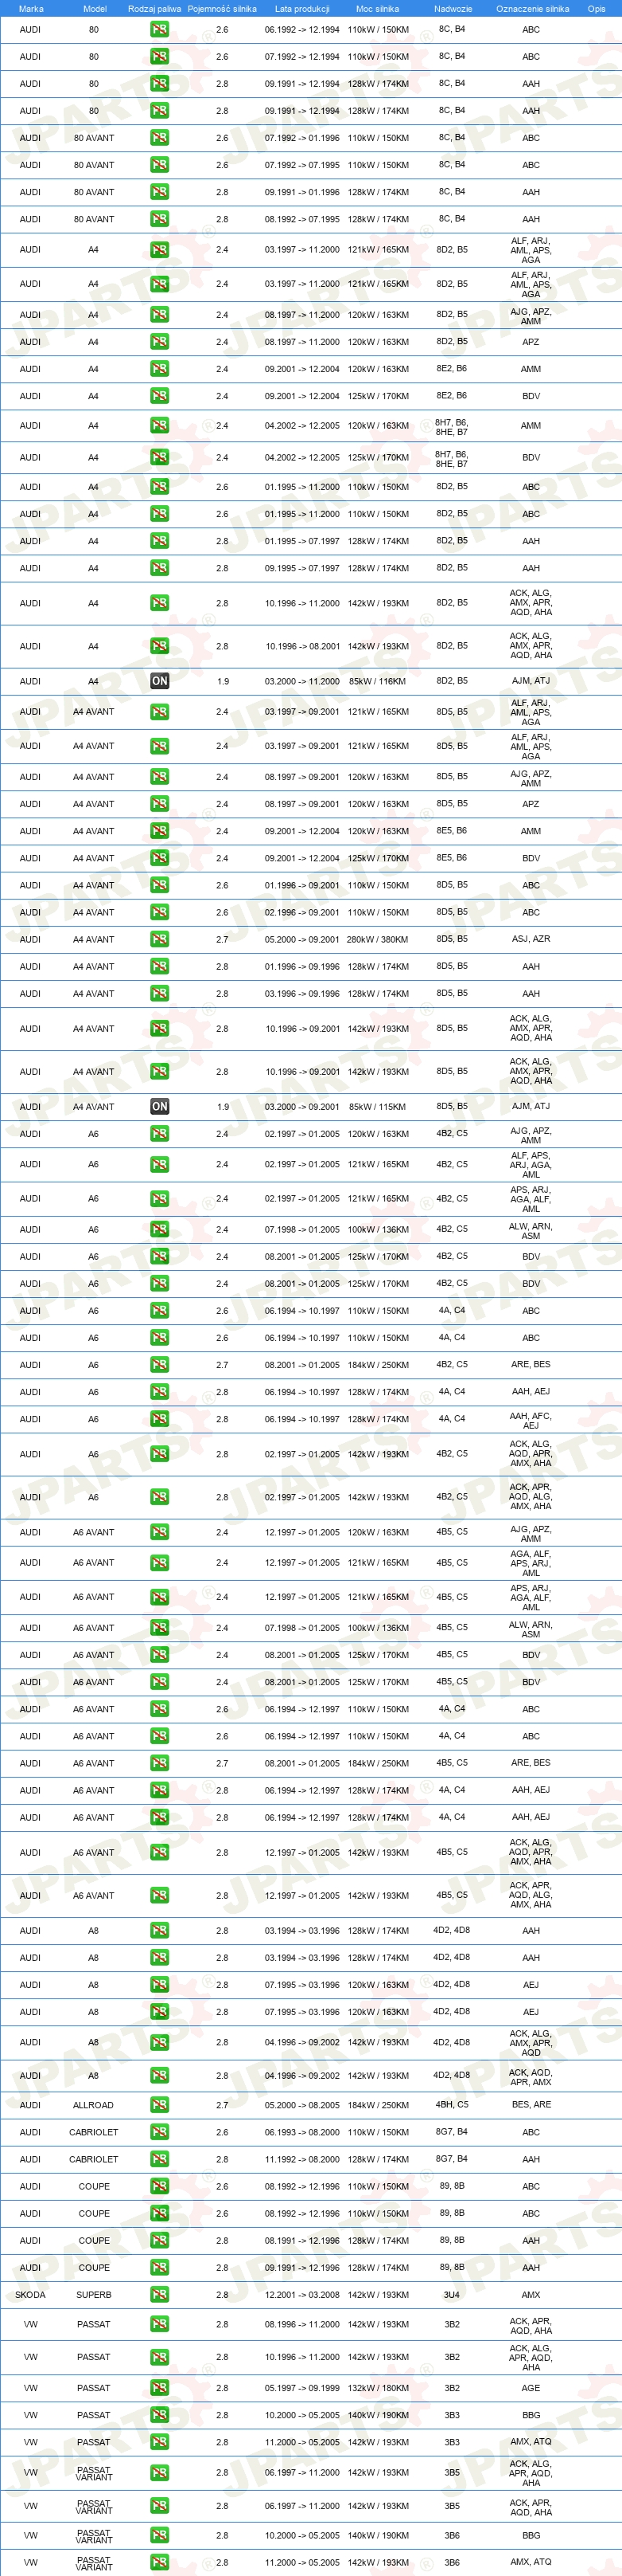Click petrol icon in A4 8E2, B6 BDV row
Image resolution: width=622 pixels, height=2576 pixels.
pos(160,396)
